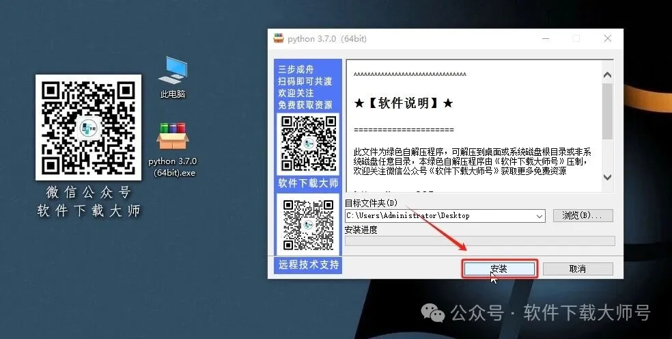672x339 pixels.
Task: Click the 安装 button
Action: (x=499, y=269)
